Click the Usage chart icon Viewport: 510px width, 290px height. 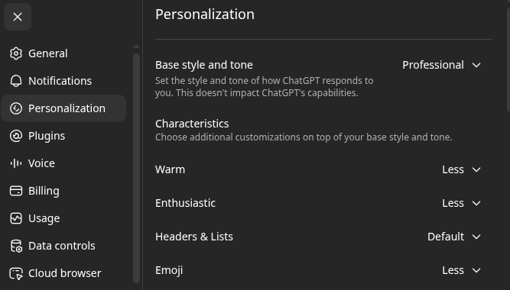tap(16, 218)
